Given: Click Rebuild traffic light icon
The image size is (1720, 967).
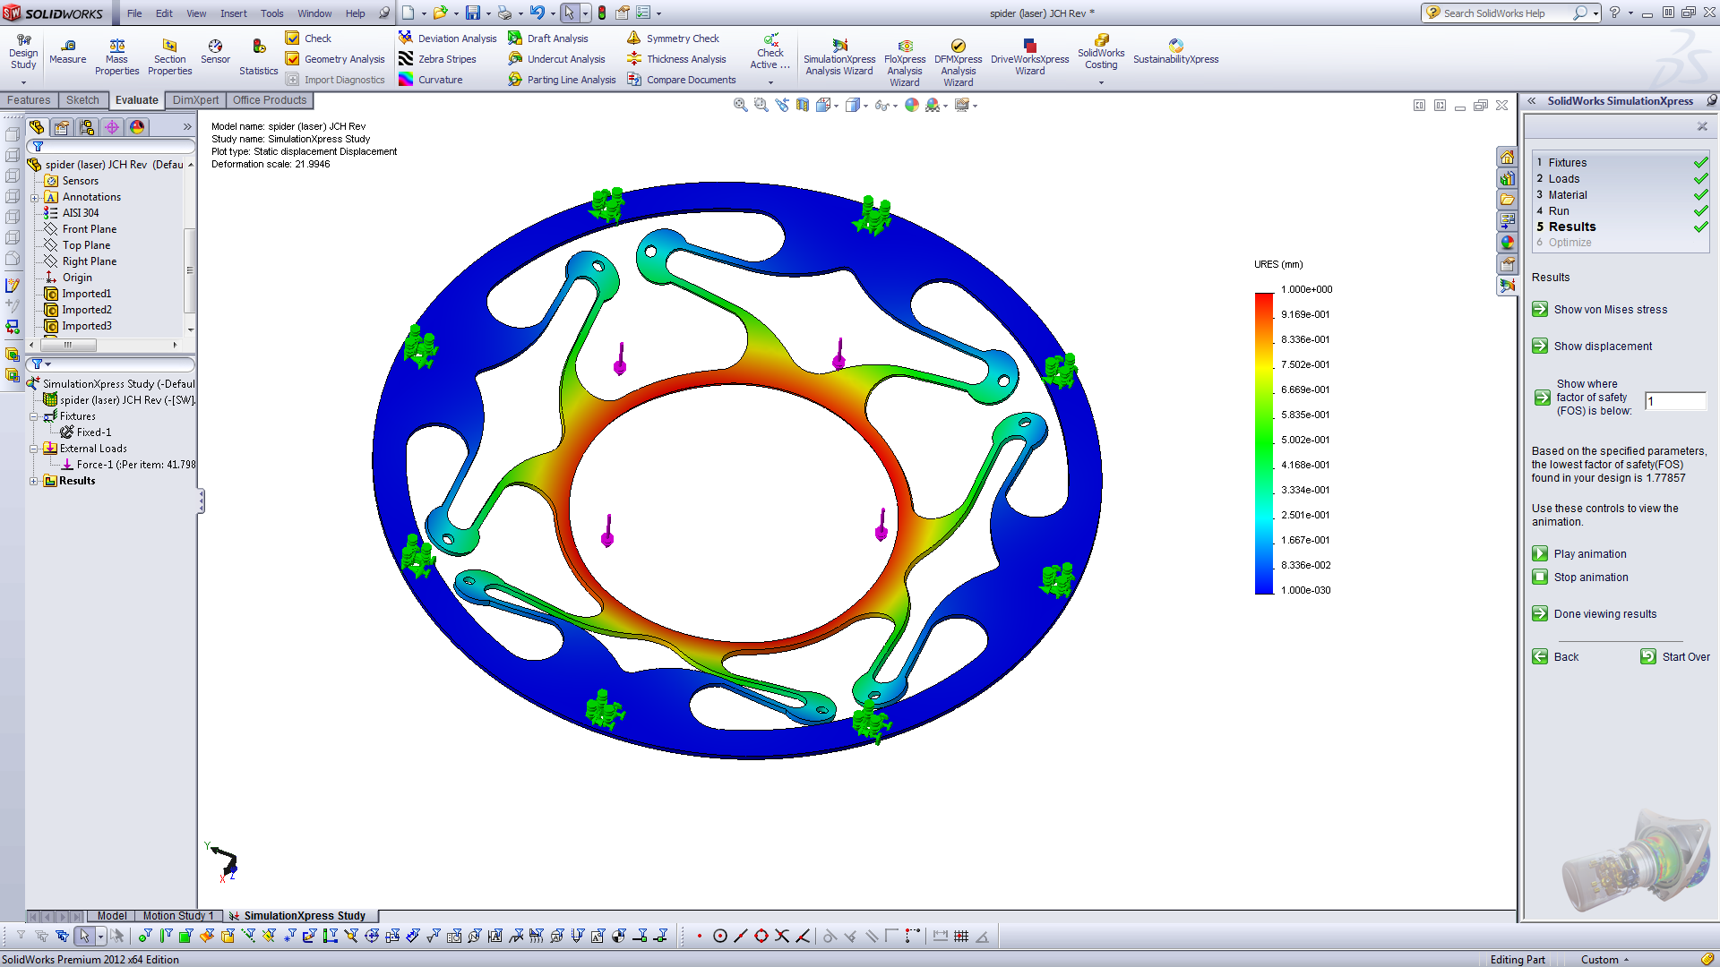Looking at the screenshot, I should (x=602, y=13).
